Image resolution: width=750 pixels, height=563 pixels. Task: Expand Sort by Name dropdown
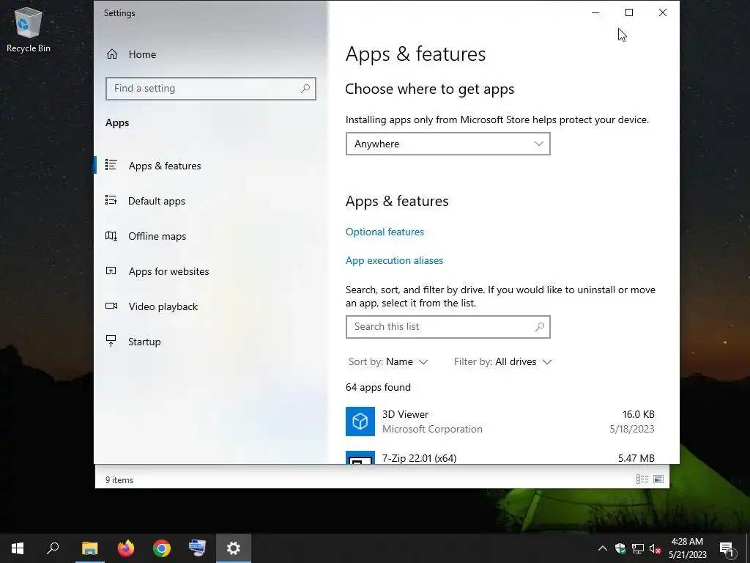click(x=388, y=362)
